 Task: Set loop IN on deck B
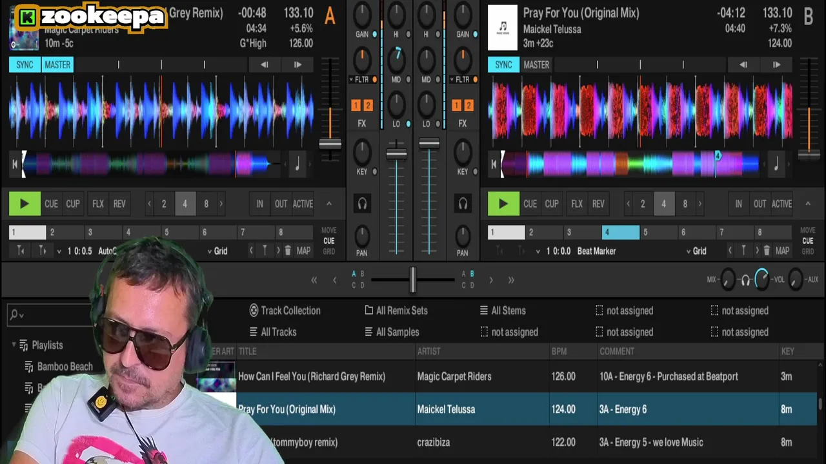point(738,204)
